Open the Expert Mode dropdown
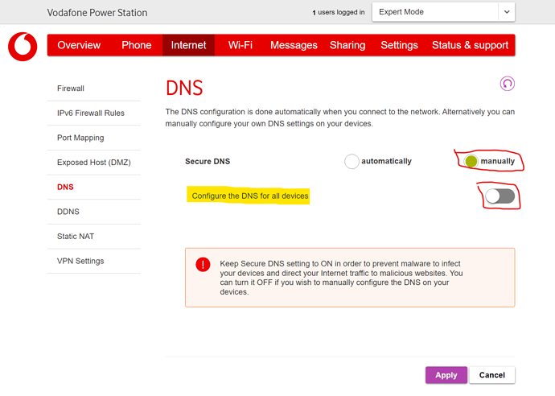The image size is (555, 396). tap(443, 12)
